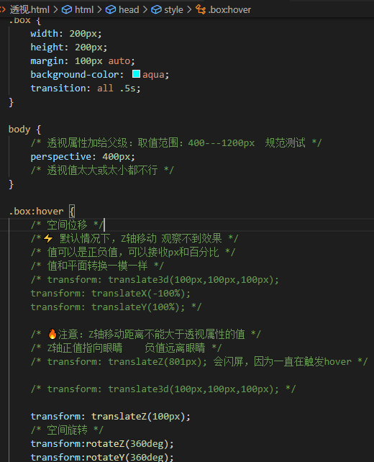Open the style breadcrumb item
Screen dimensions: 374x462
point(173,10)
